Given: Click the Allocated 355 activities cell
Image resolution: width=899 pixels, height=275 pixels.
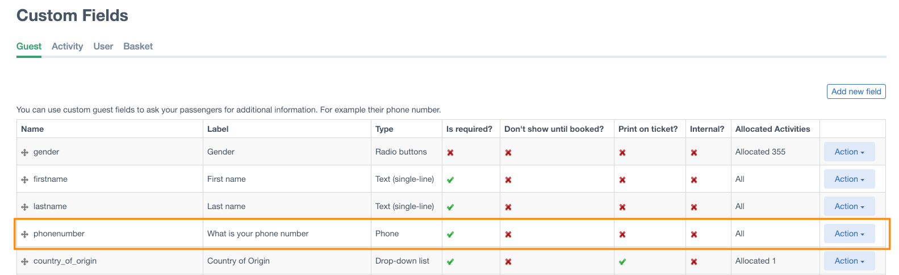Looking at the screenshot, I should pos(775,152).
